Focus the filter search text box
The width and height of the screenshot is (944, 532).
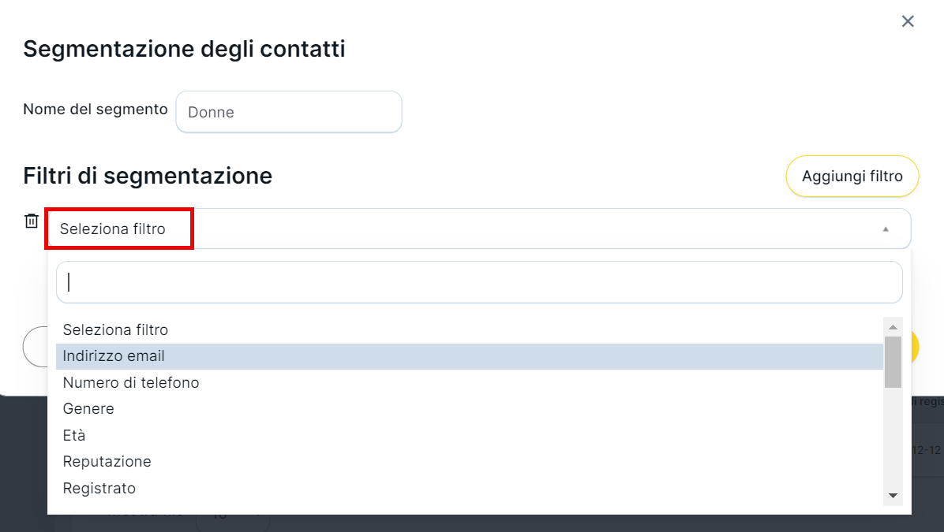479,282
